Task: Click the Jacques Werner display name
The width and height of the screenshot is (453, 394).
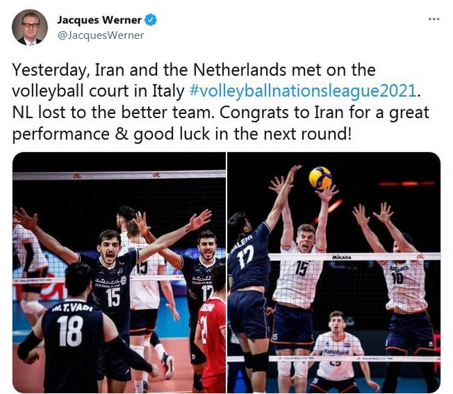Action: (x=99, y=20)
